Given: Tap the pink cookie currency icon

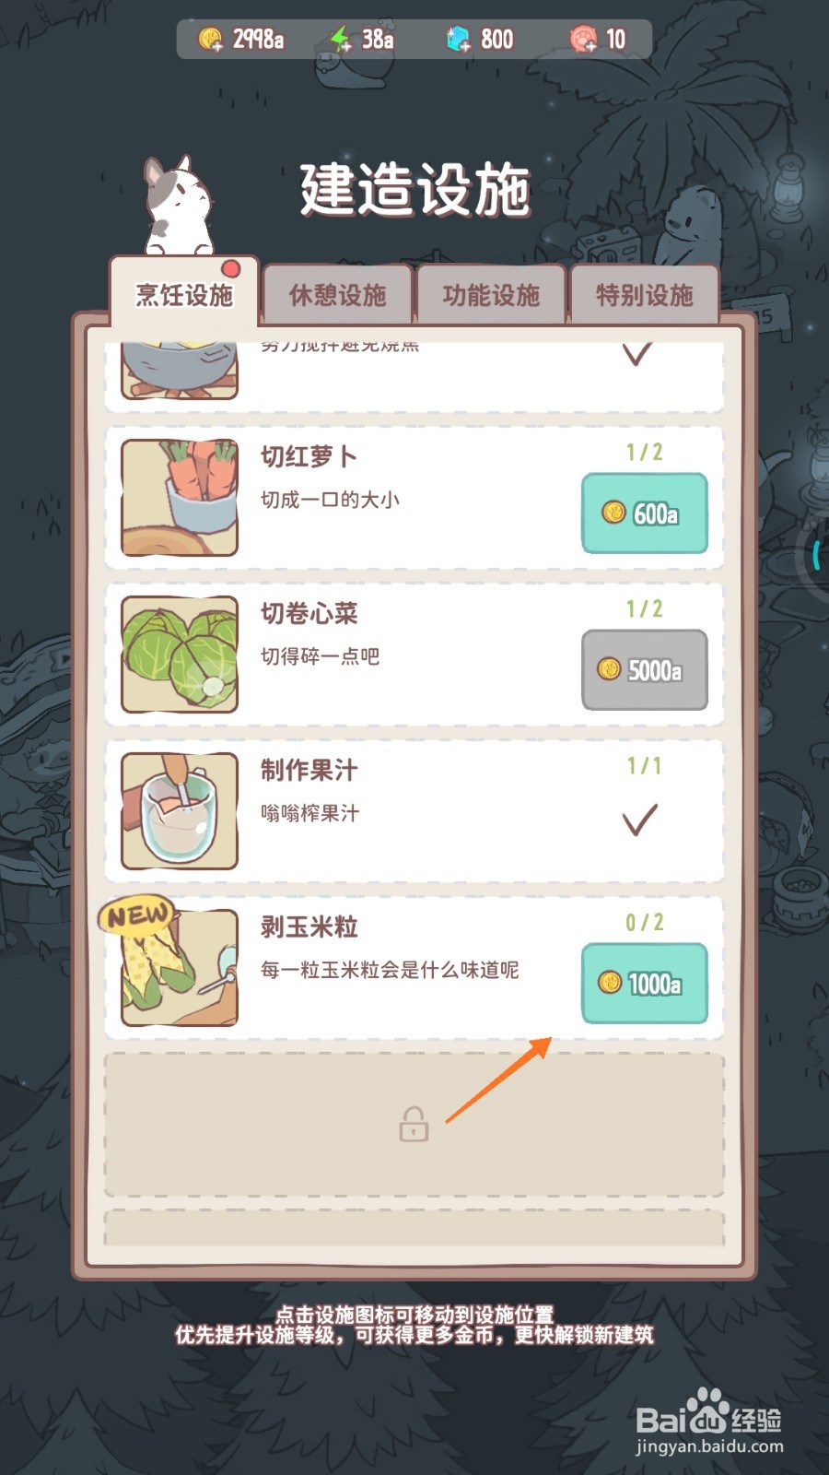Looking at the screenshot, I should 583,40.
